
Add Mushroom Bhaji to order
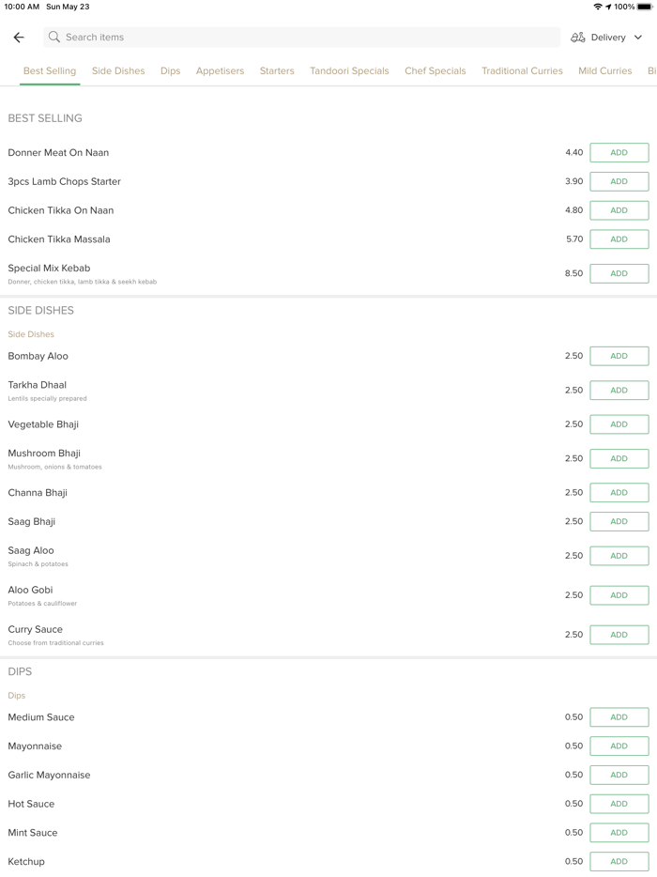click(x=619, y=459)
